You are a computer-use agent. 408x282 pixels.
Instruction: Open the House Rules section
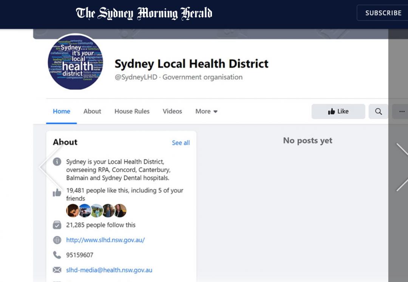pos(132,111)
